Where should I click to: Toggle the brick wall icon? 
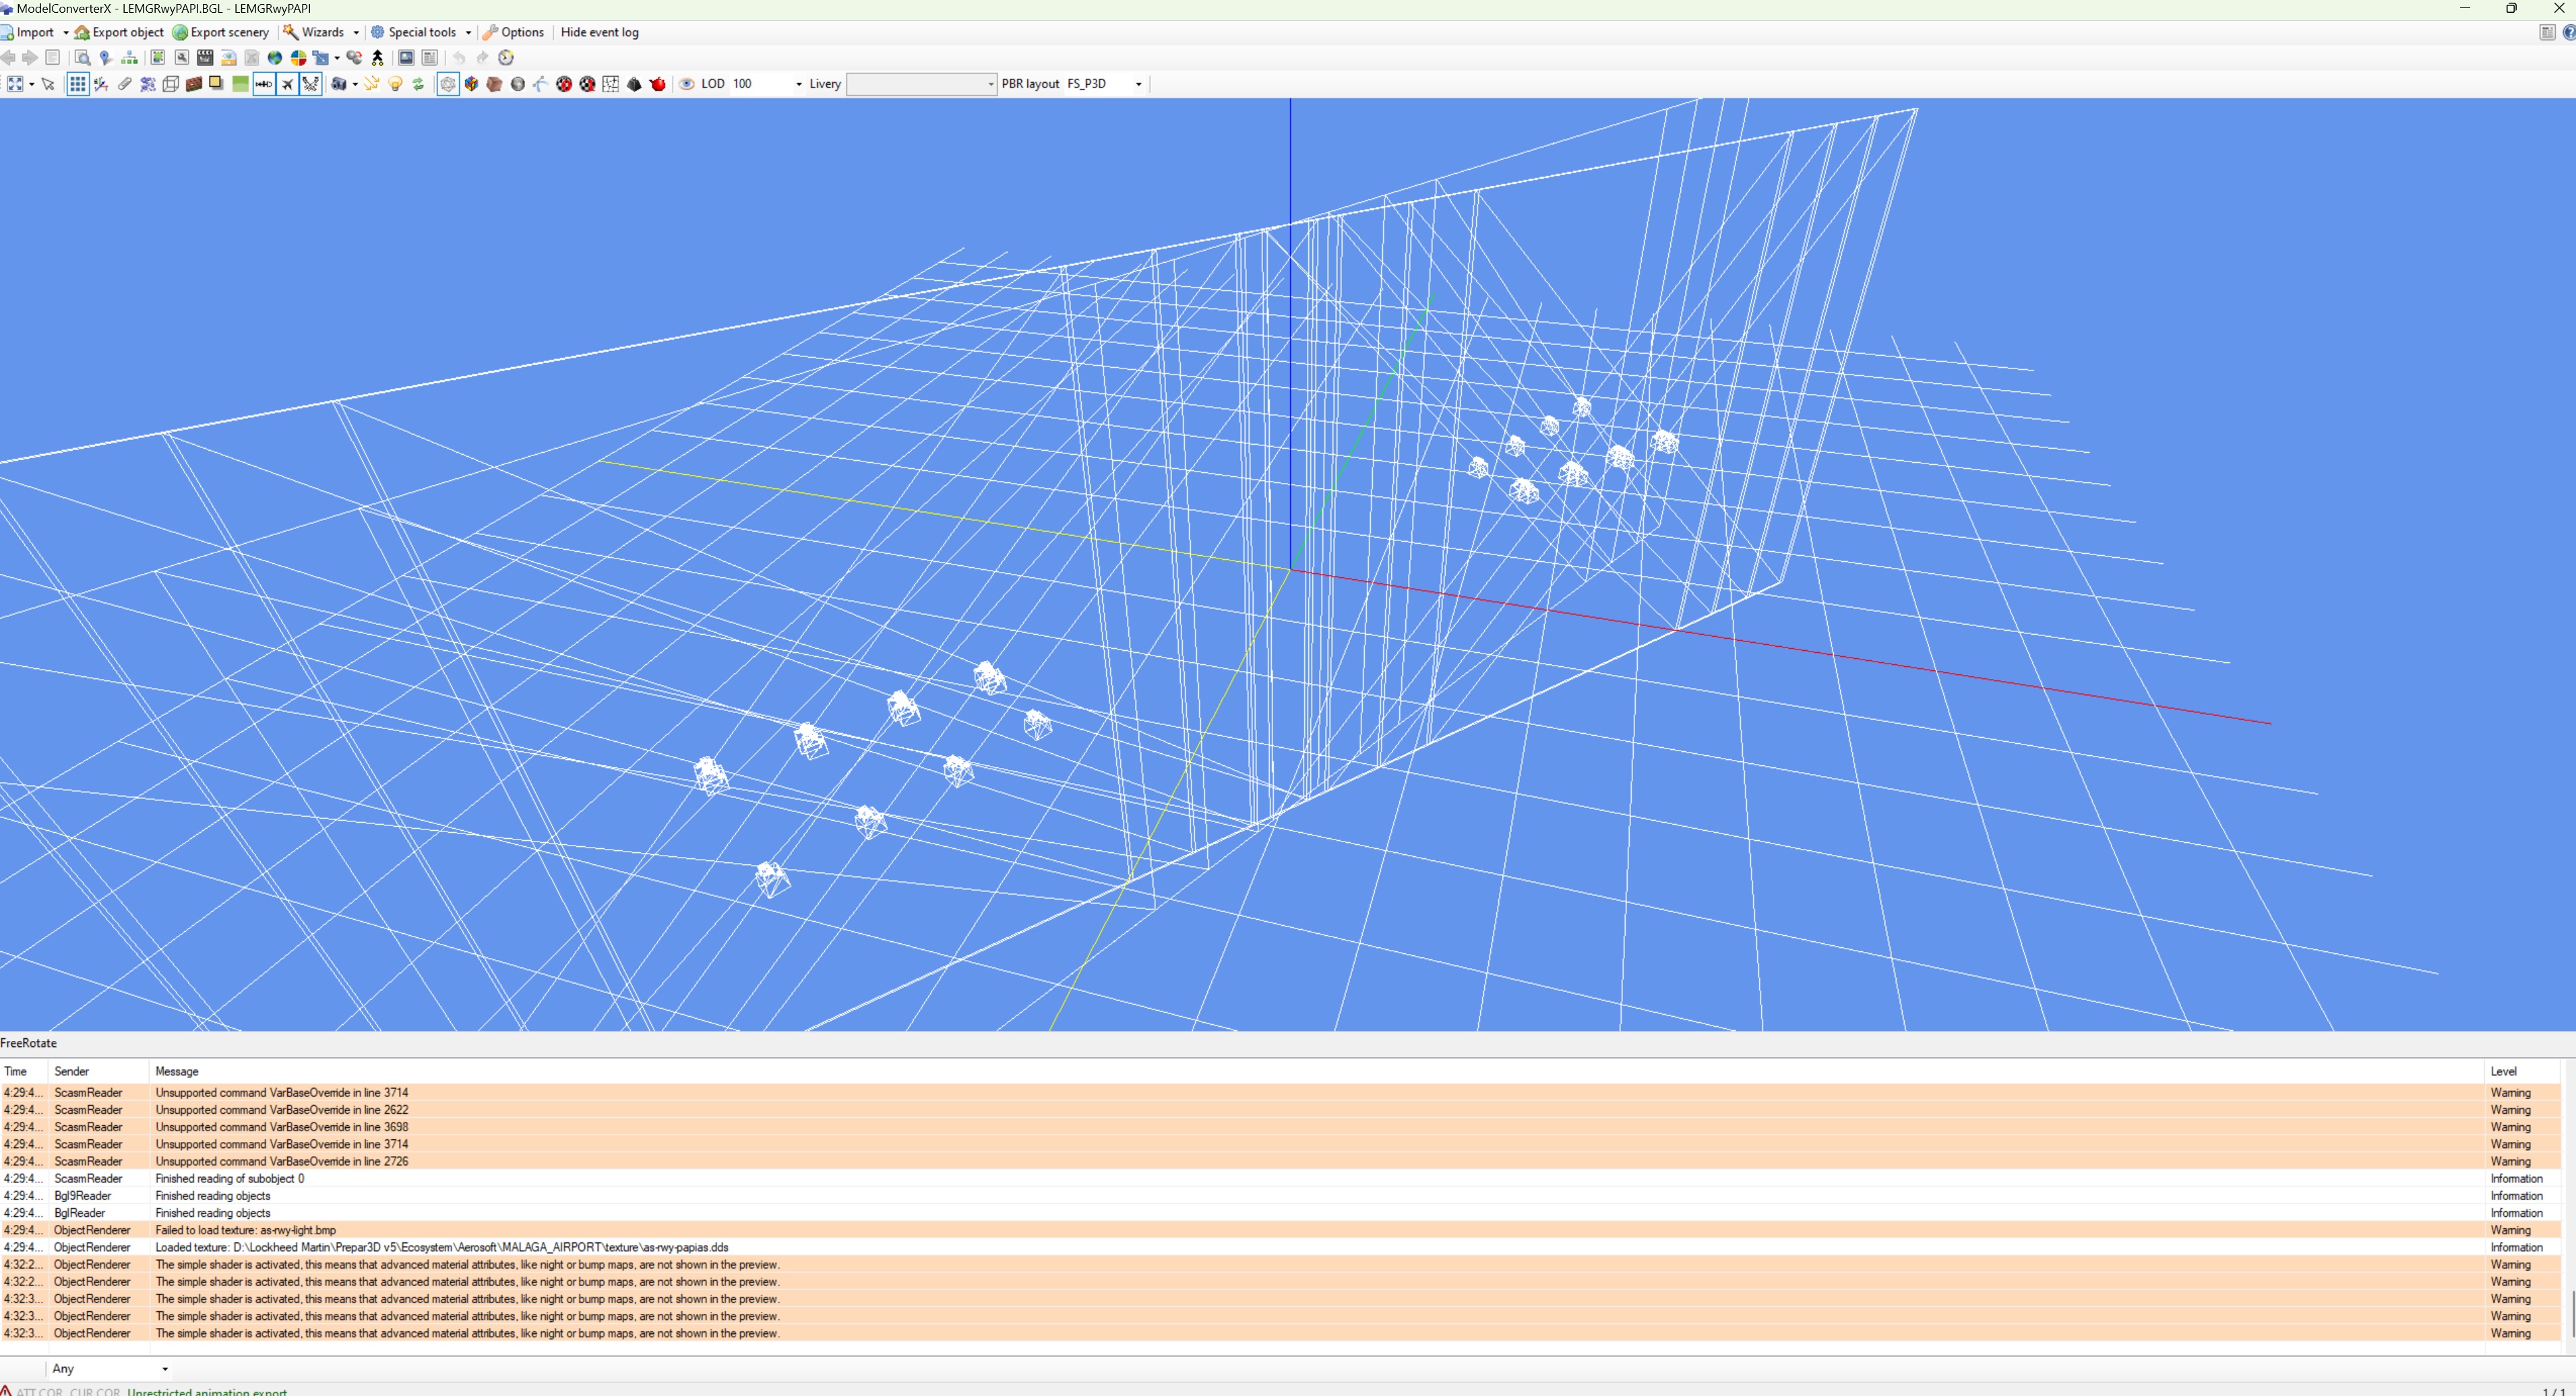[x=194, y=84]
